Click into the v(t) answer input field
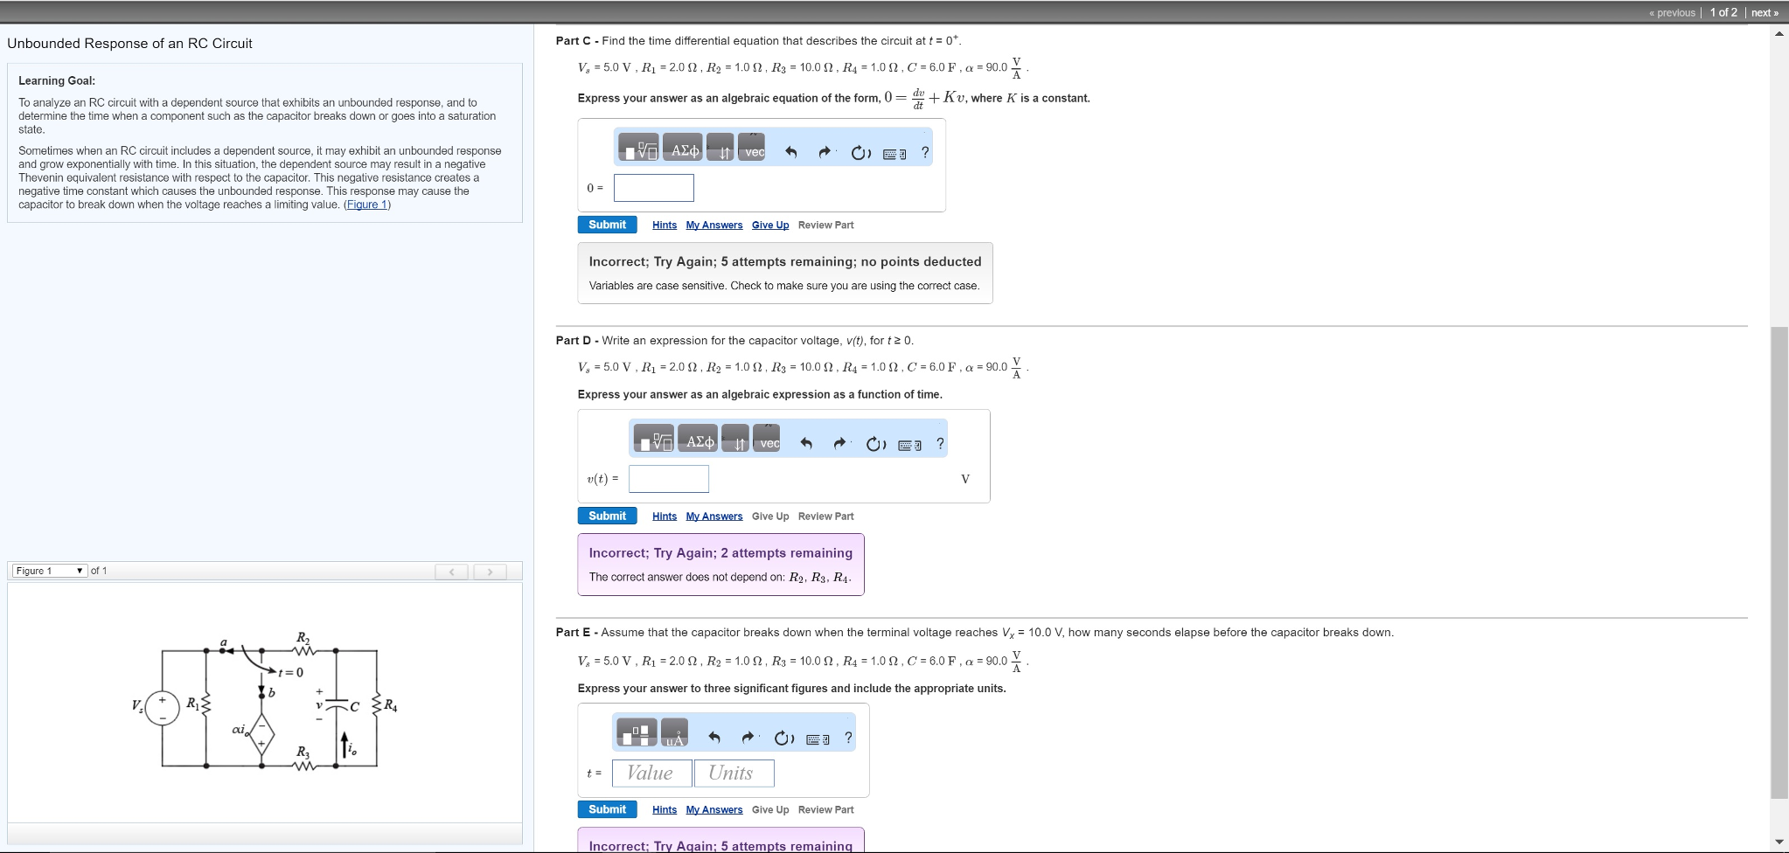Screen dimensions: 1789x853 669,479
